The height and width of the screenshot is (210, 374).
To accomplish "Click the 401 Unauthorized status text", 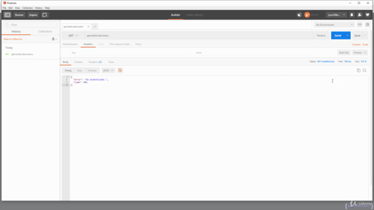I will coord(325,61).
